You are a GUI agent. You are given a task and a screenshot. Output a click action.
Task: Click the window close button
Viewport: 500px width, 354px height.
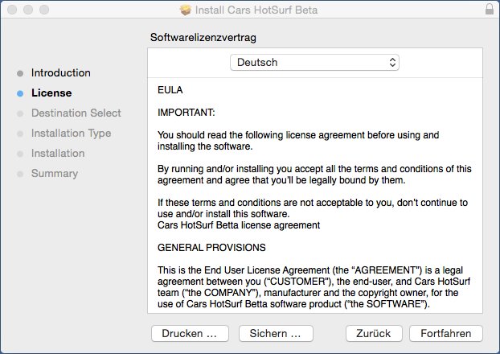pyautogui.click(x=12, y=10)
